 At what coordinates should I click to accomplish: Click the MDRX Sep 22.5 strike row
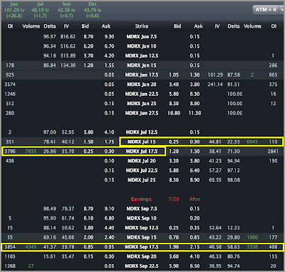(142, 266)
